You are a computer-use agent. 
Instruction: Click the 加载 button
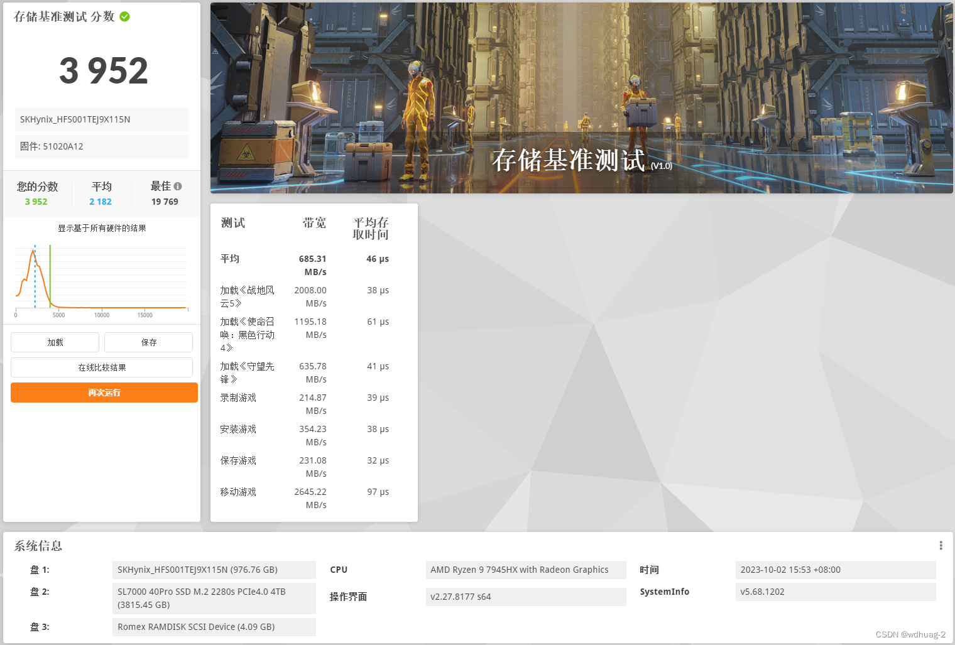[x=55, y=342]
